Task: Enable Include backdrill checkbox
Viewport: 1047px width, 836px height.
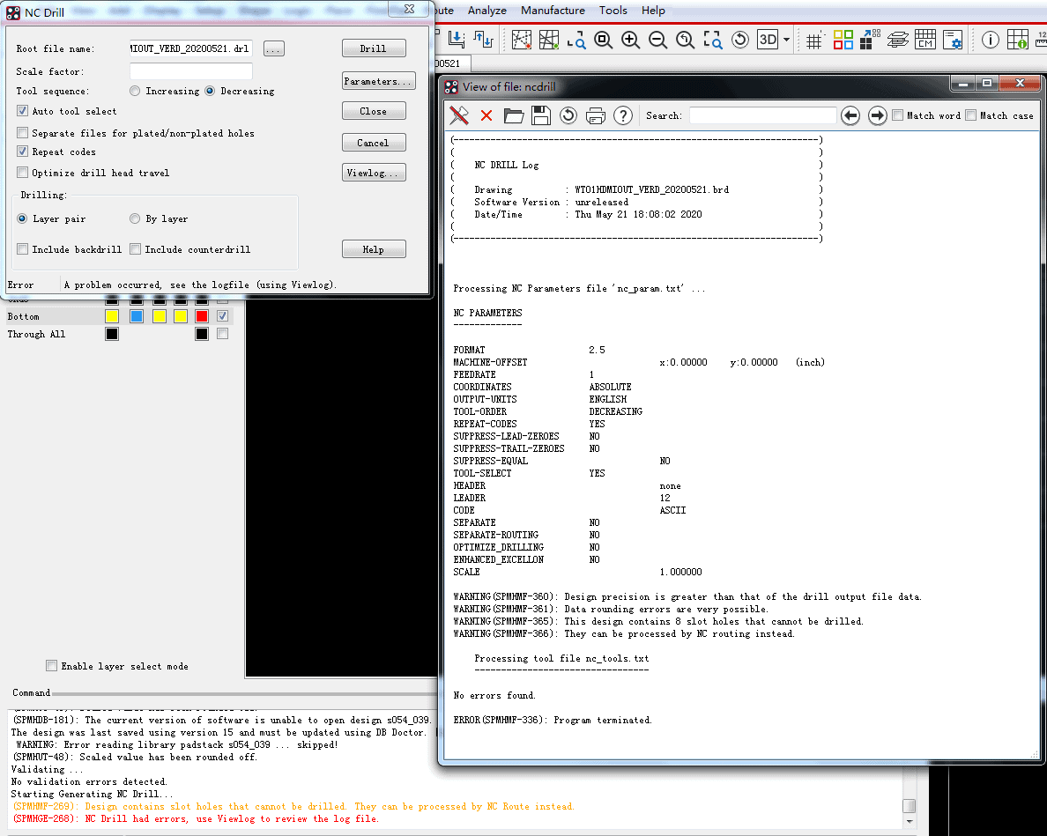Action: tap(23, 249)
